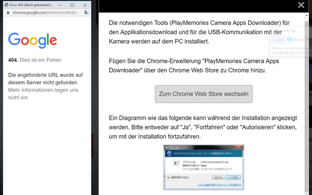Click the globe icon in the Error 404 title bar
312x195 pixels.
point(6,5)
